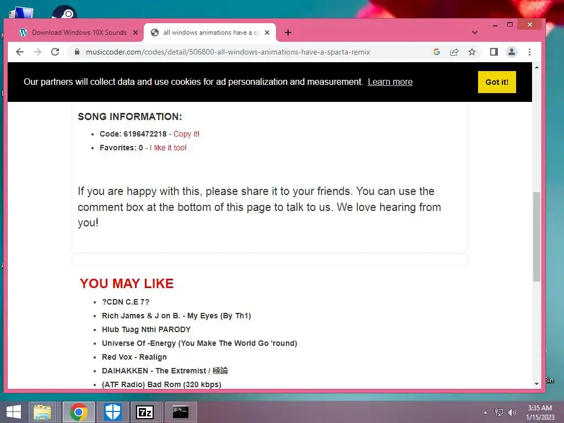The image size is (564, 423).
Task: Open Chrome's three-dot menu
Action: coord(529,52)
